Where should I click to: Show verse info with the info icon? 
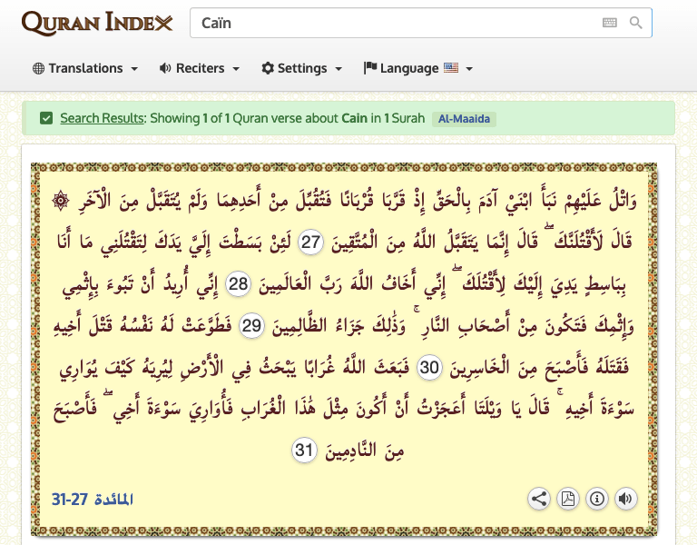point(597,499)
